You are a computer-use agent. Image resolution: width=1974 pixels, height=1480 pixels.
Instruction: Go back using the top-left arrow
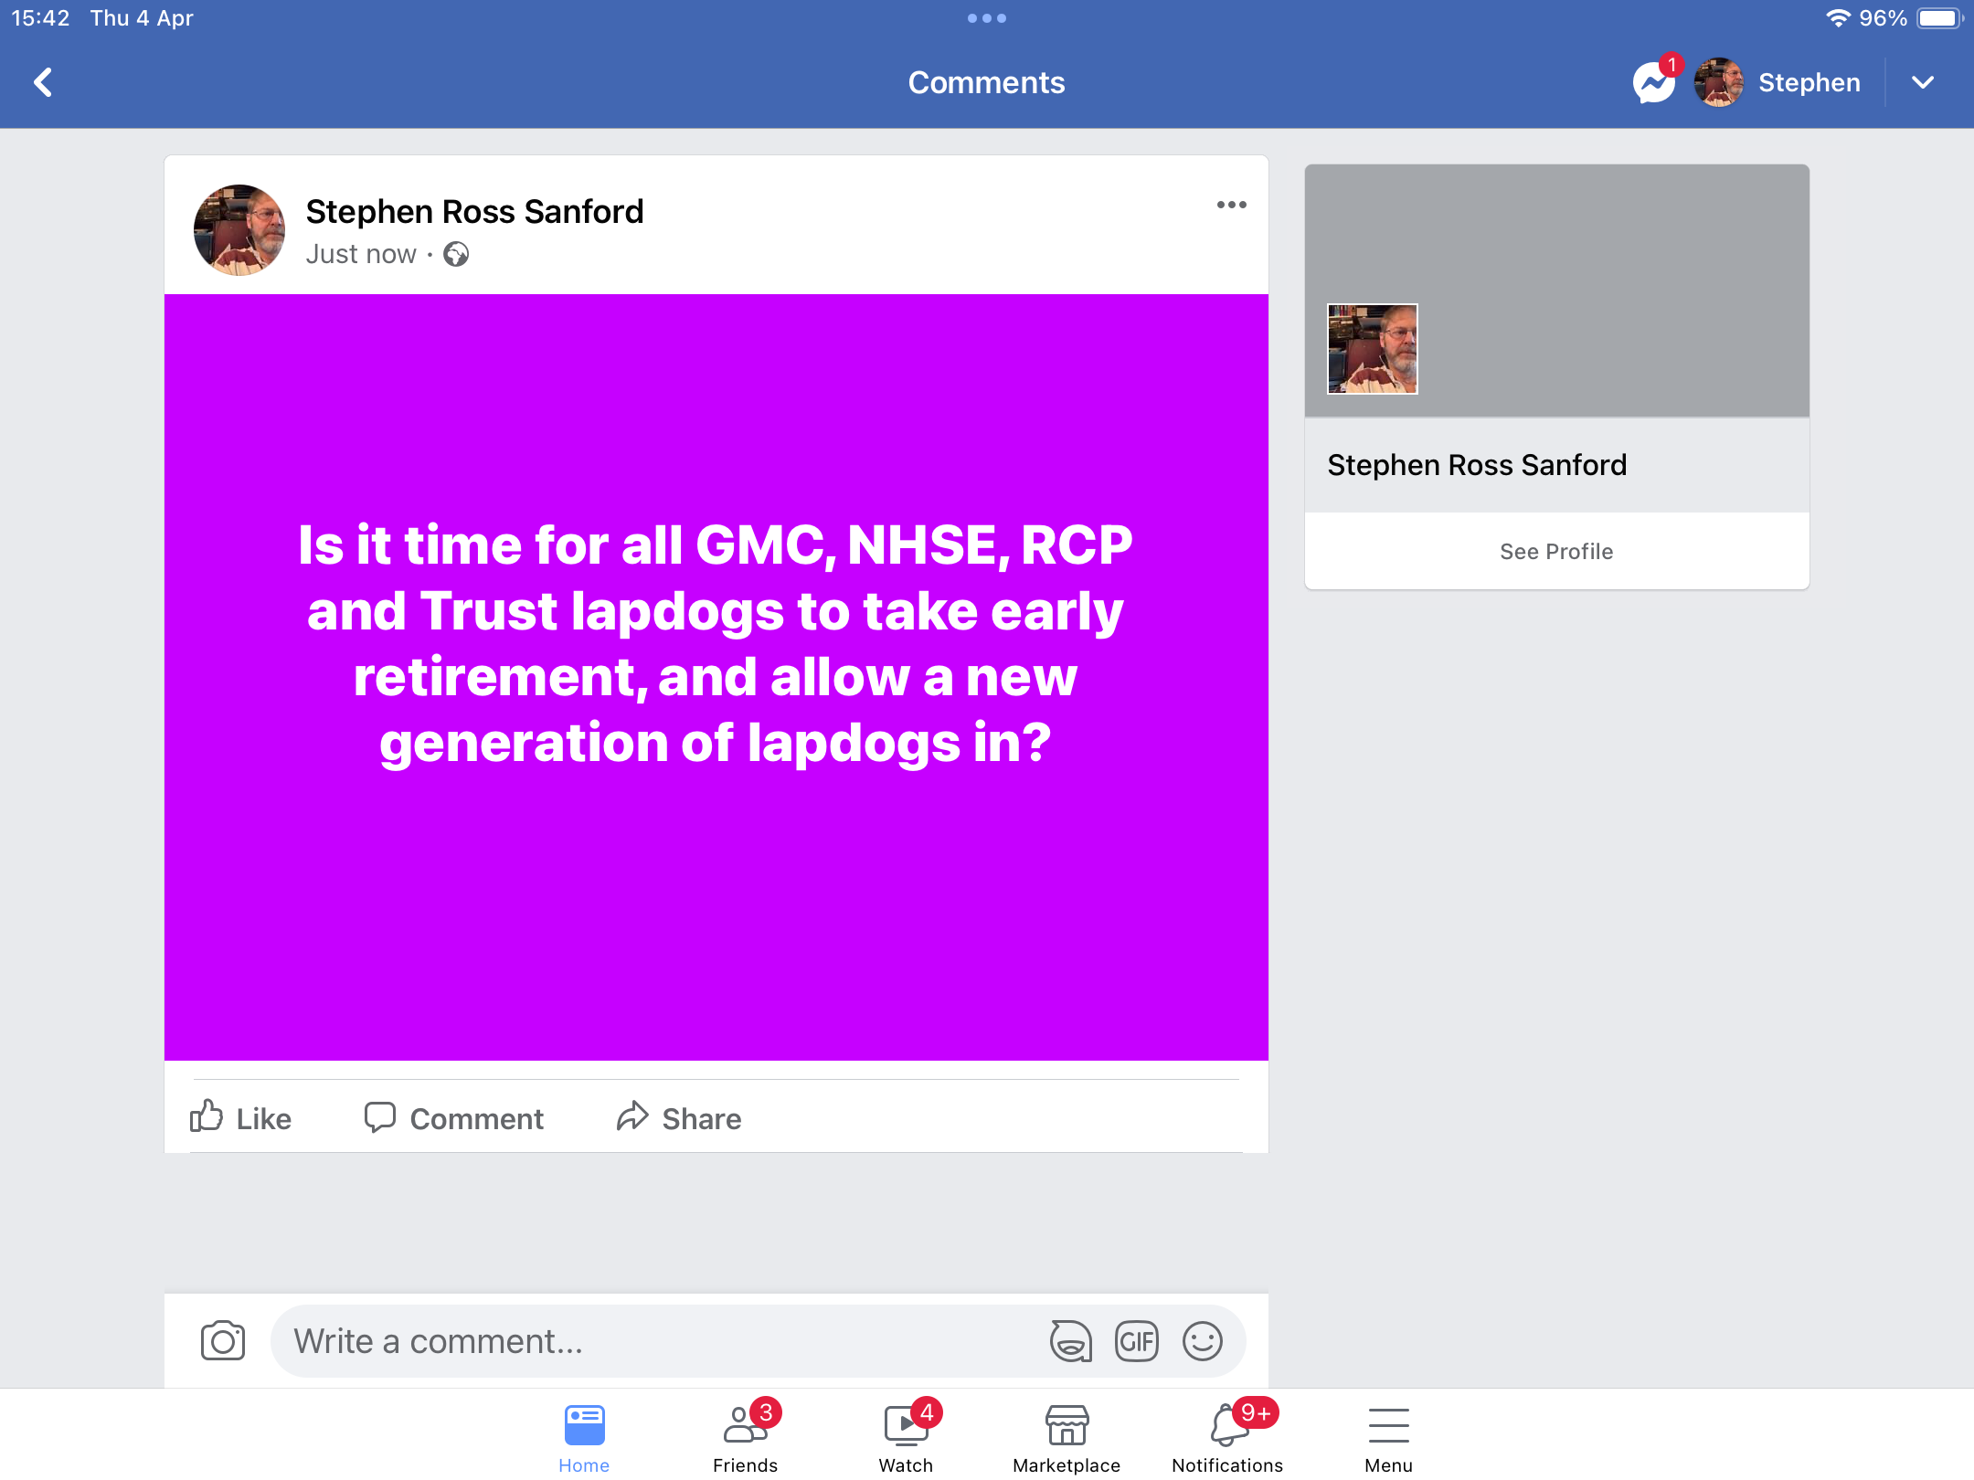point(43,82)
